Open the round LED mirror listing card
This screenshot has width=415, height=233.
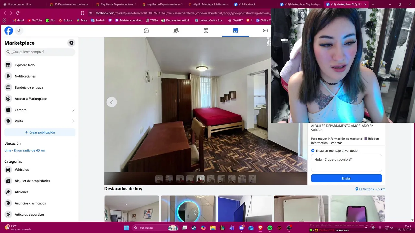tap(188, 209)
